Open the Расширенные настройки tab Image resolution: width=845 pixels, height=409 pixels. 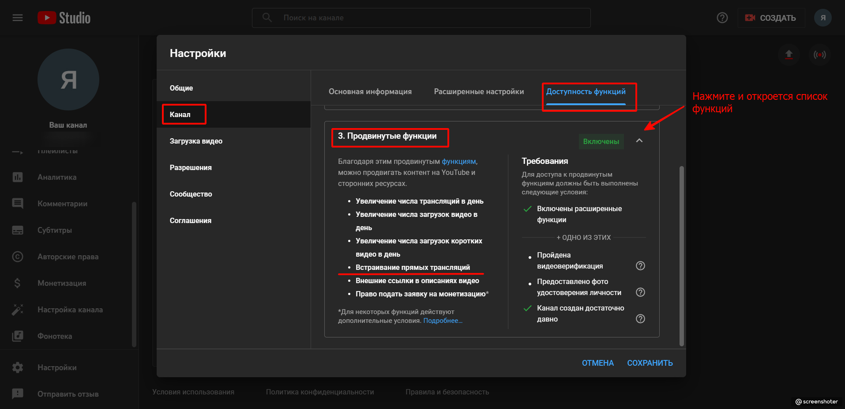point(479,91)
